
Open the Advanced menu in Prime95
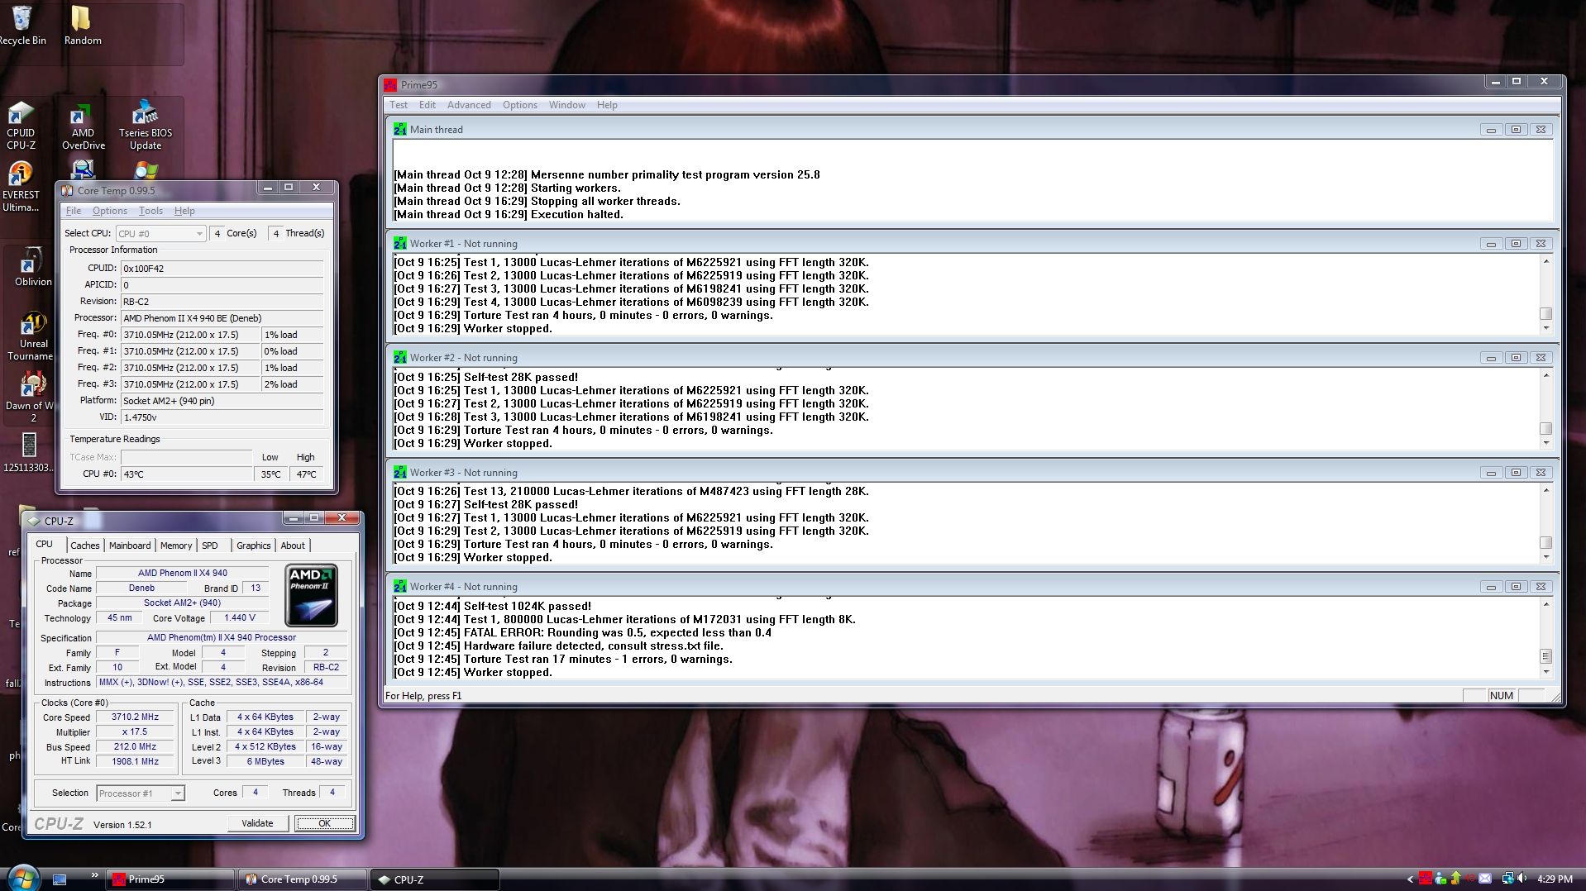click(x=469, y=105)
